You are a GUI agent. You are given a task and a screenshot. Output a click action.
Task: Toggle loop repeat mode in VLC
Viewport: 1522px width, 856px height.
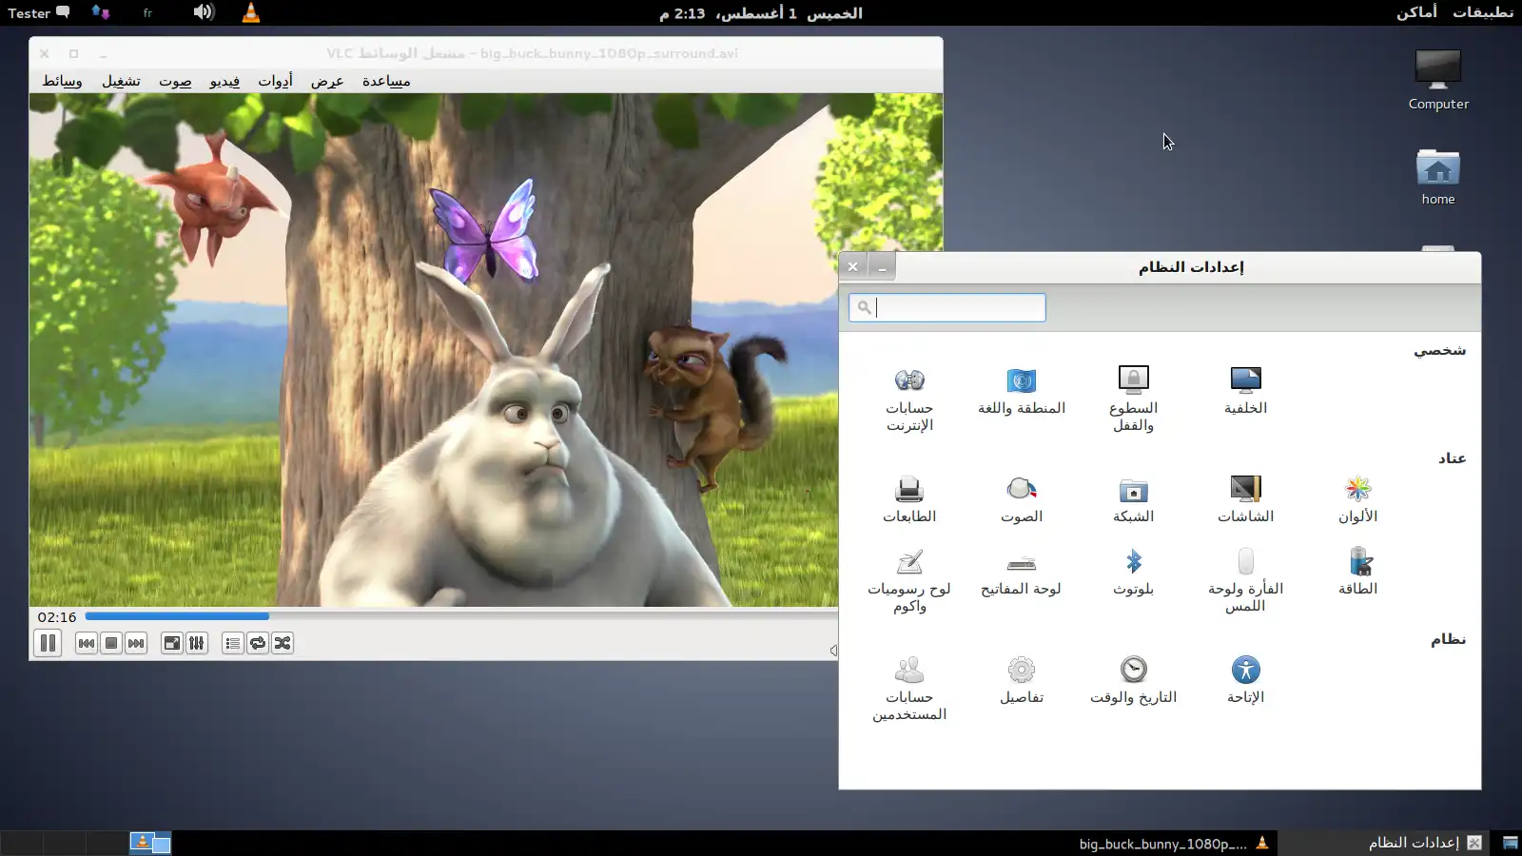point(258,643)
